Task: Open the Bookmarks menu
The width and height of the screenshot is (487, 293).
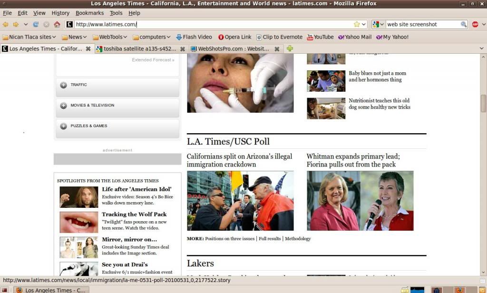Action: coord(90,13)
